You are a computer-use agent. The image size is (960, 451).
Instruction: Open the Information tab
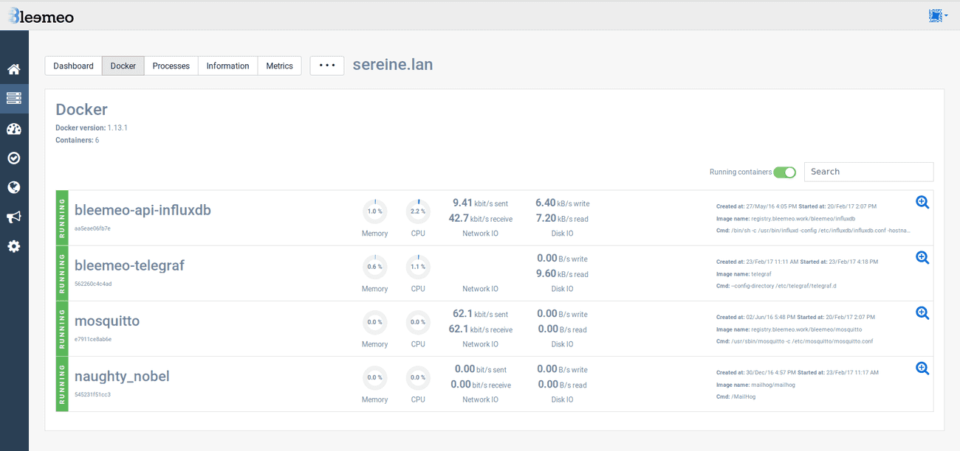tap(227, 66)
